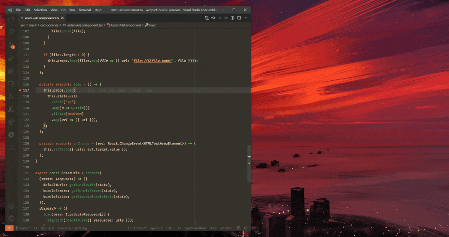Viewport: 449px width, 237px height.
Task: Open the Selection menu
Action: coord(40,9)
